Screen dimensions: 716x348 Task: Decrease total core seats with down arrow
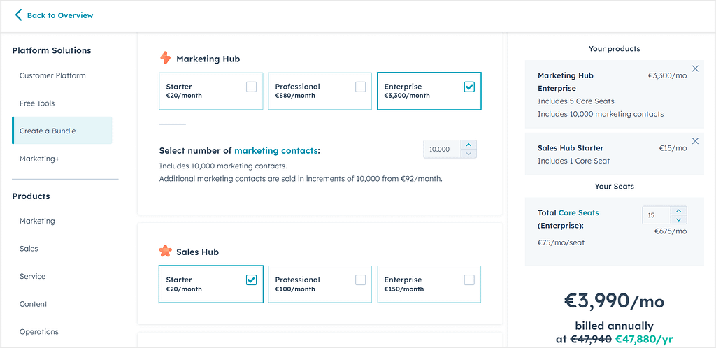[678, 219]
